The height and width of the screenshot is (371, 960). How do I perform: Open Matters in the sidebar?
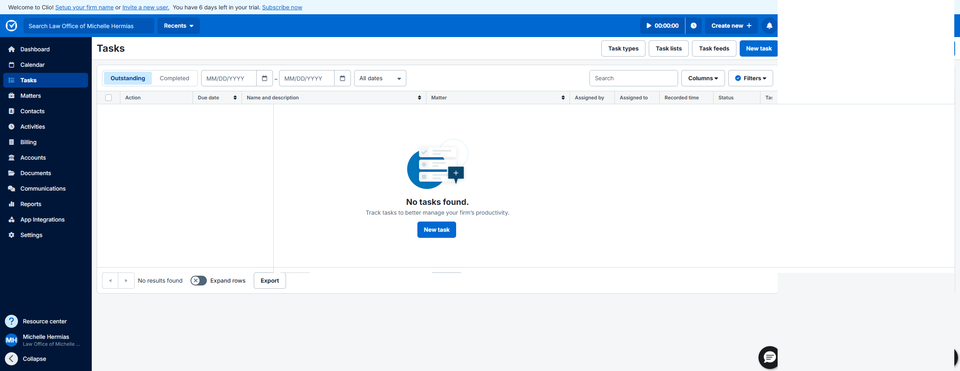click(31, 96)
